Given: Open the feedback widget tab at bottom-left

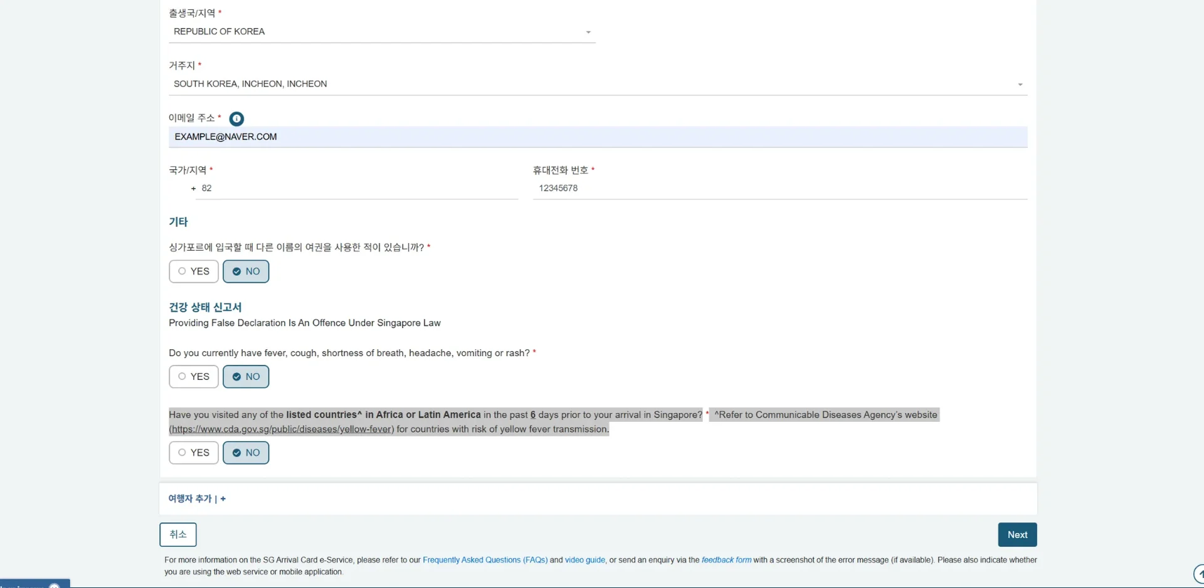Looking at the screenshot, I should (x=34, y=584).
